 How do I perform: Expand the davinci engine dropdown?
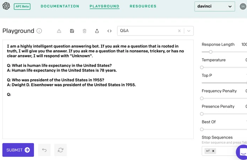[215, 6]
